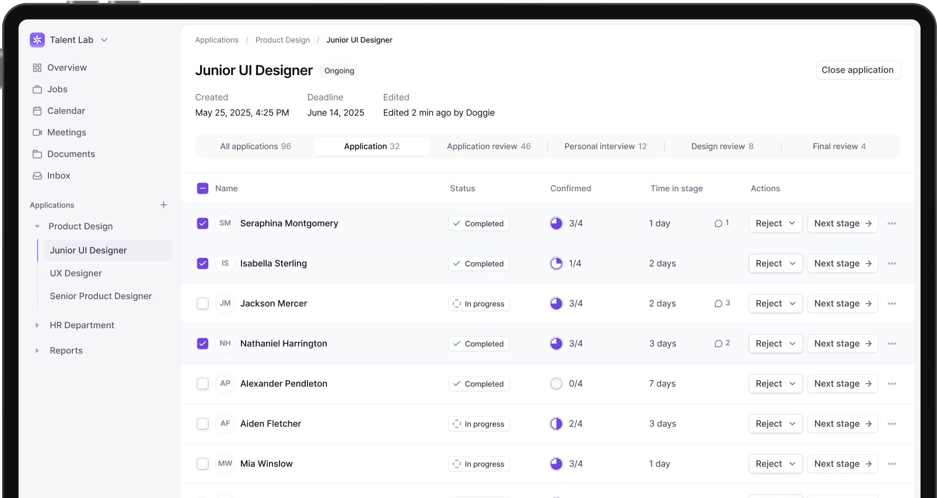The image size is (937, 498).
Task: Open Calendar from the sidebar
Action: tap(66, 111)
